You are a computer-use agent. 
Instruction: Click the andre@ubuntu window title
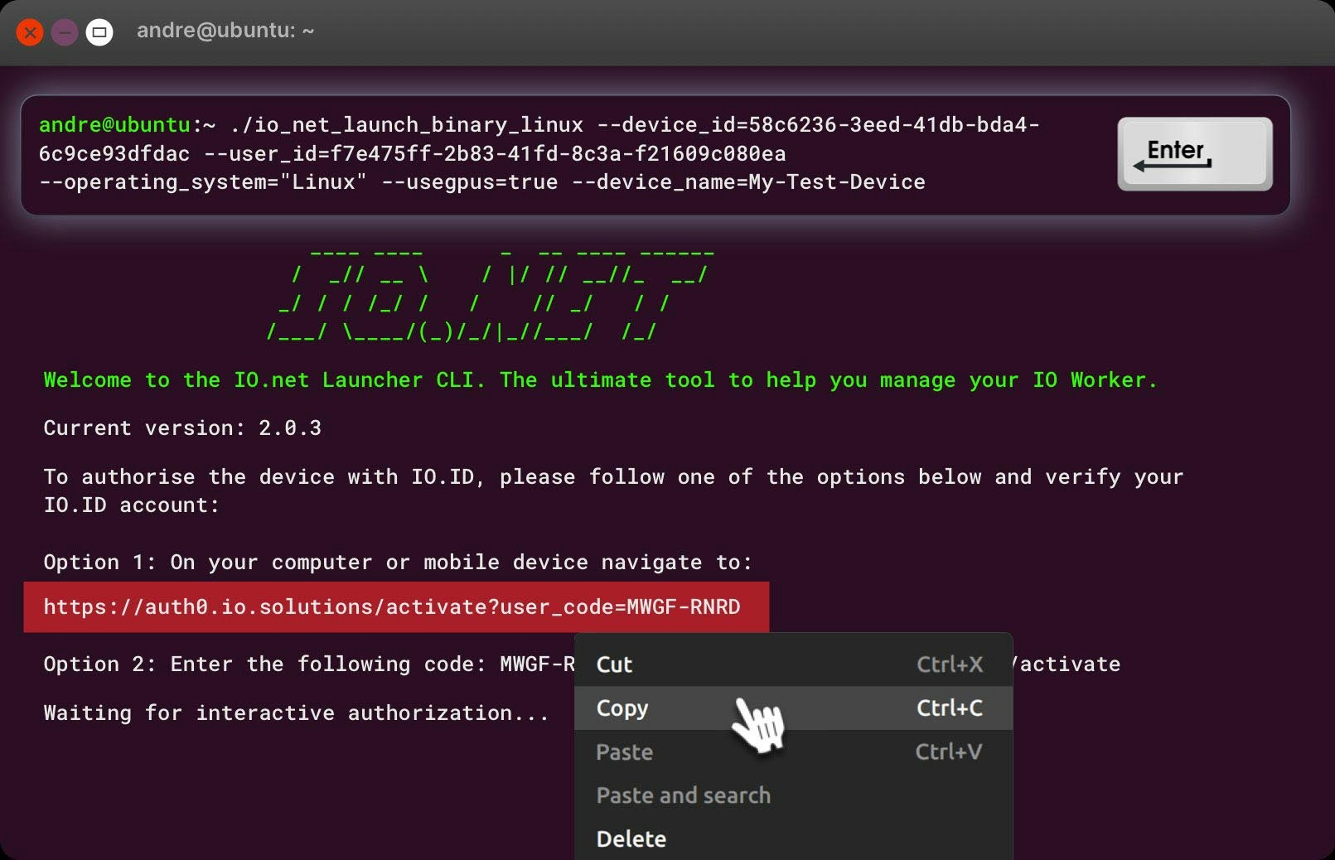point(225,31)
